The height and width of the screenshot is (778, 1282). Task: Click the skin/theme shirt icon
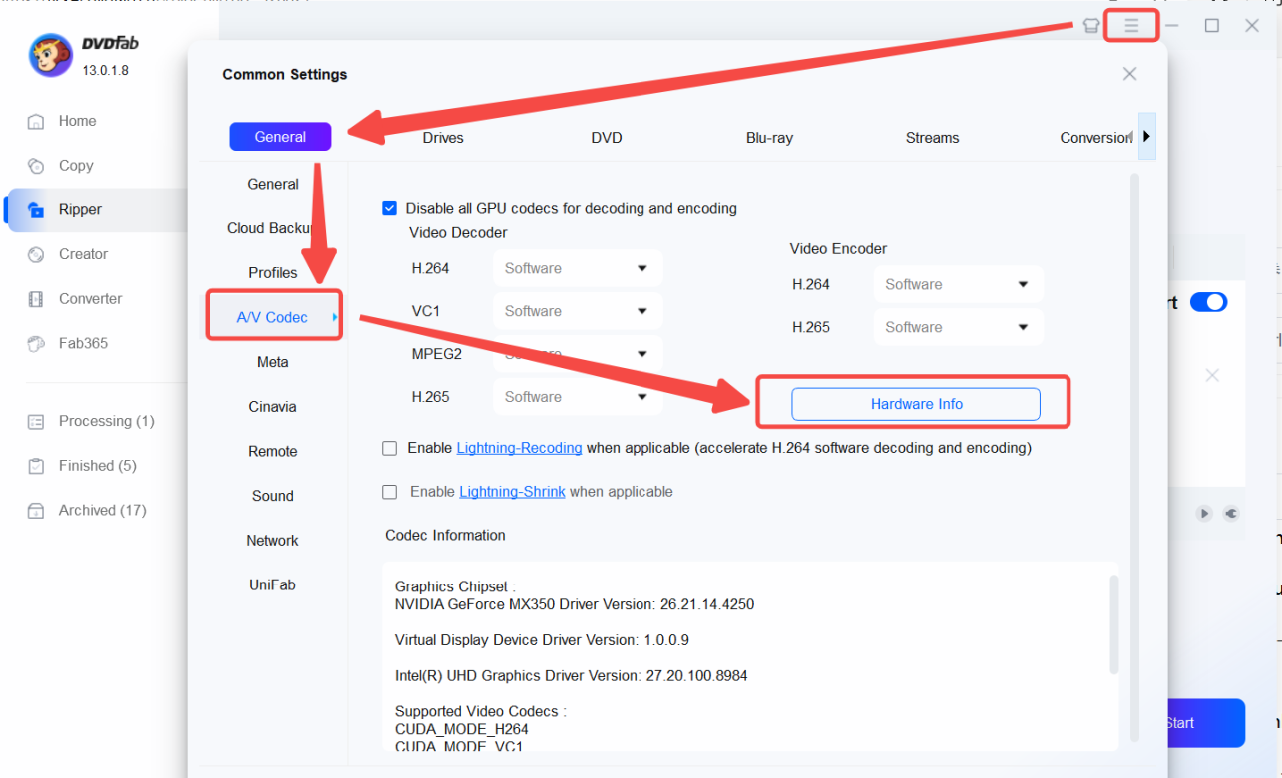[x=1091, y=26]
